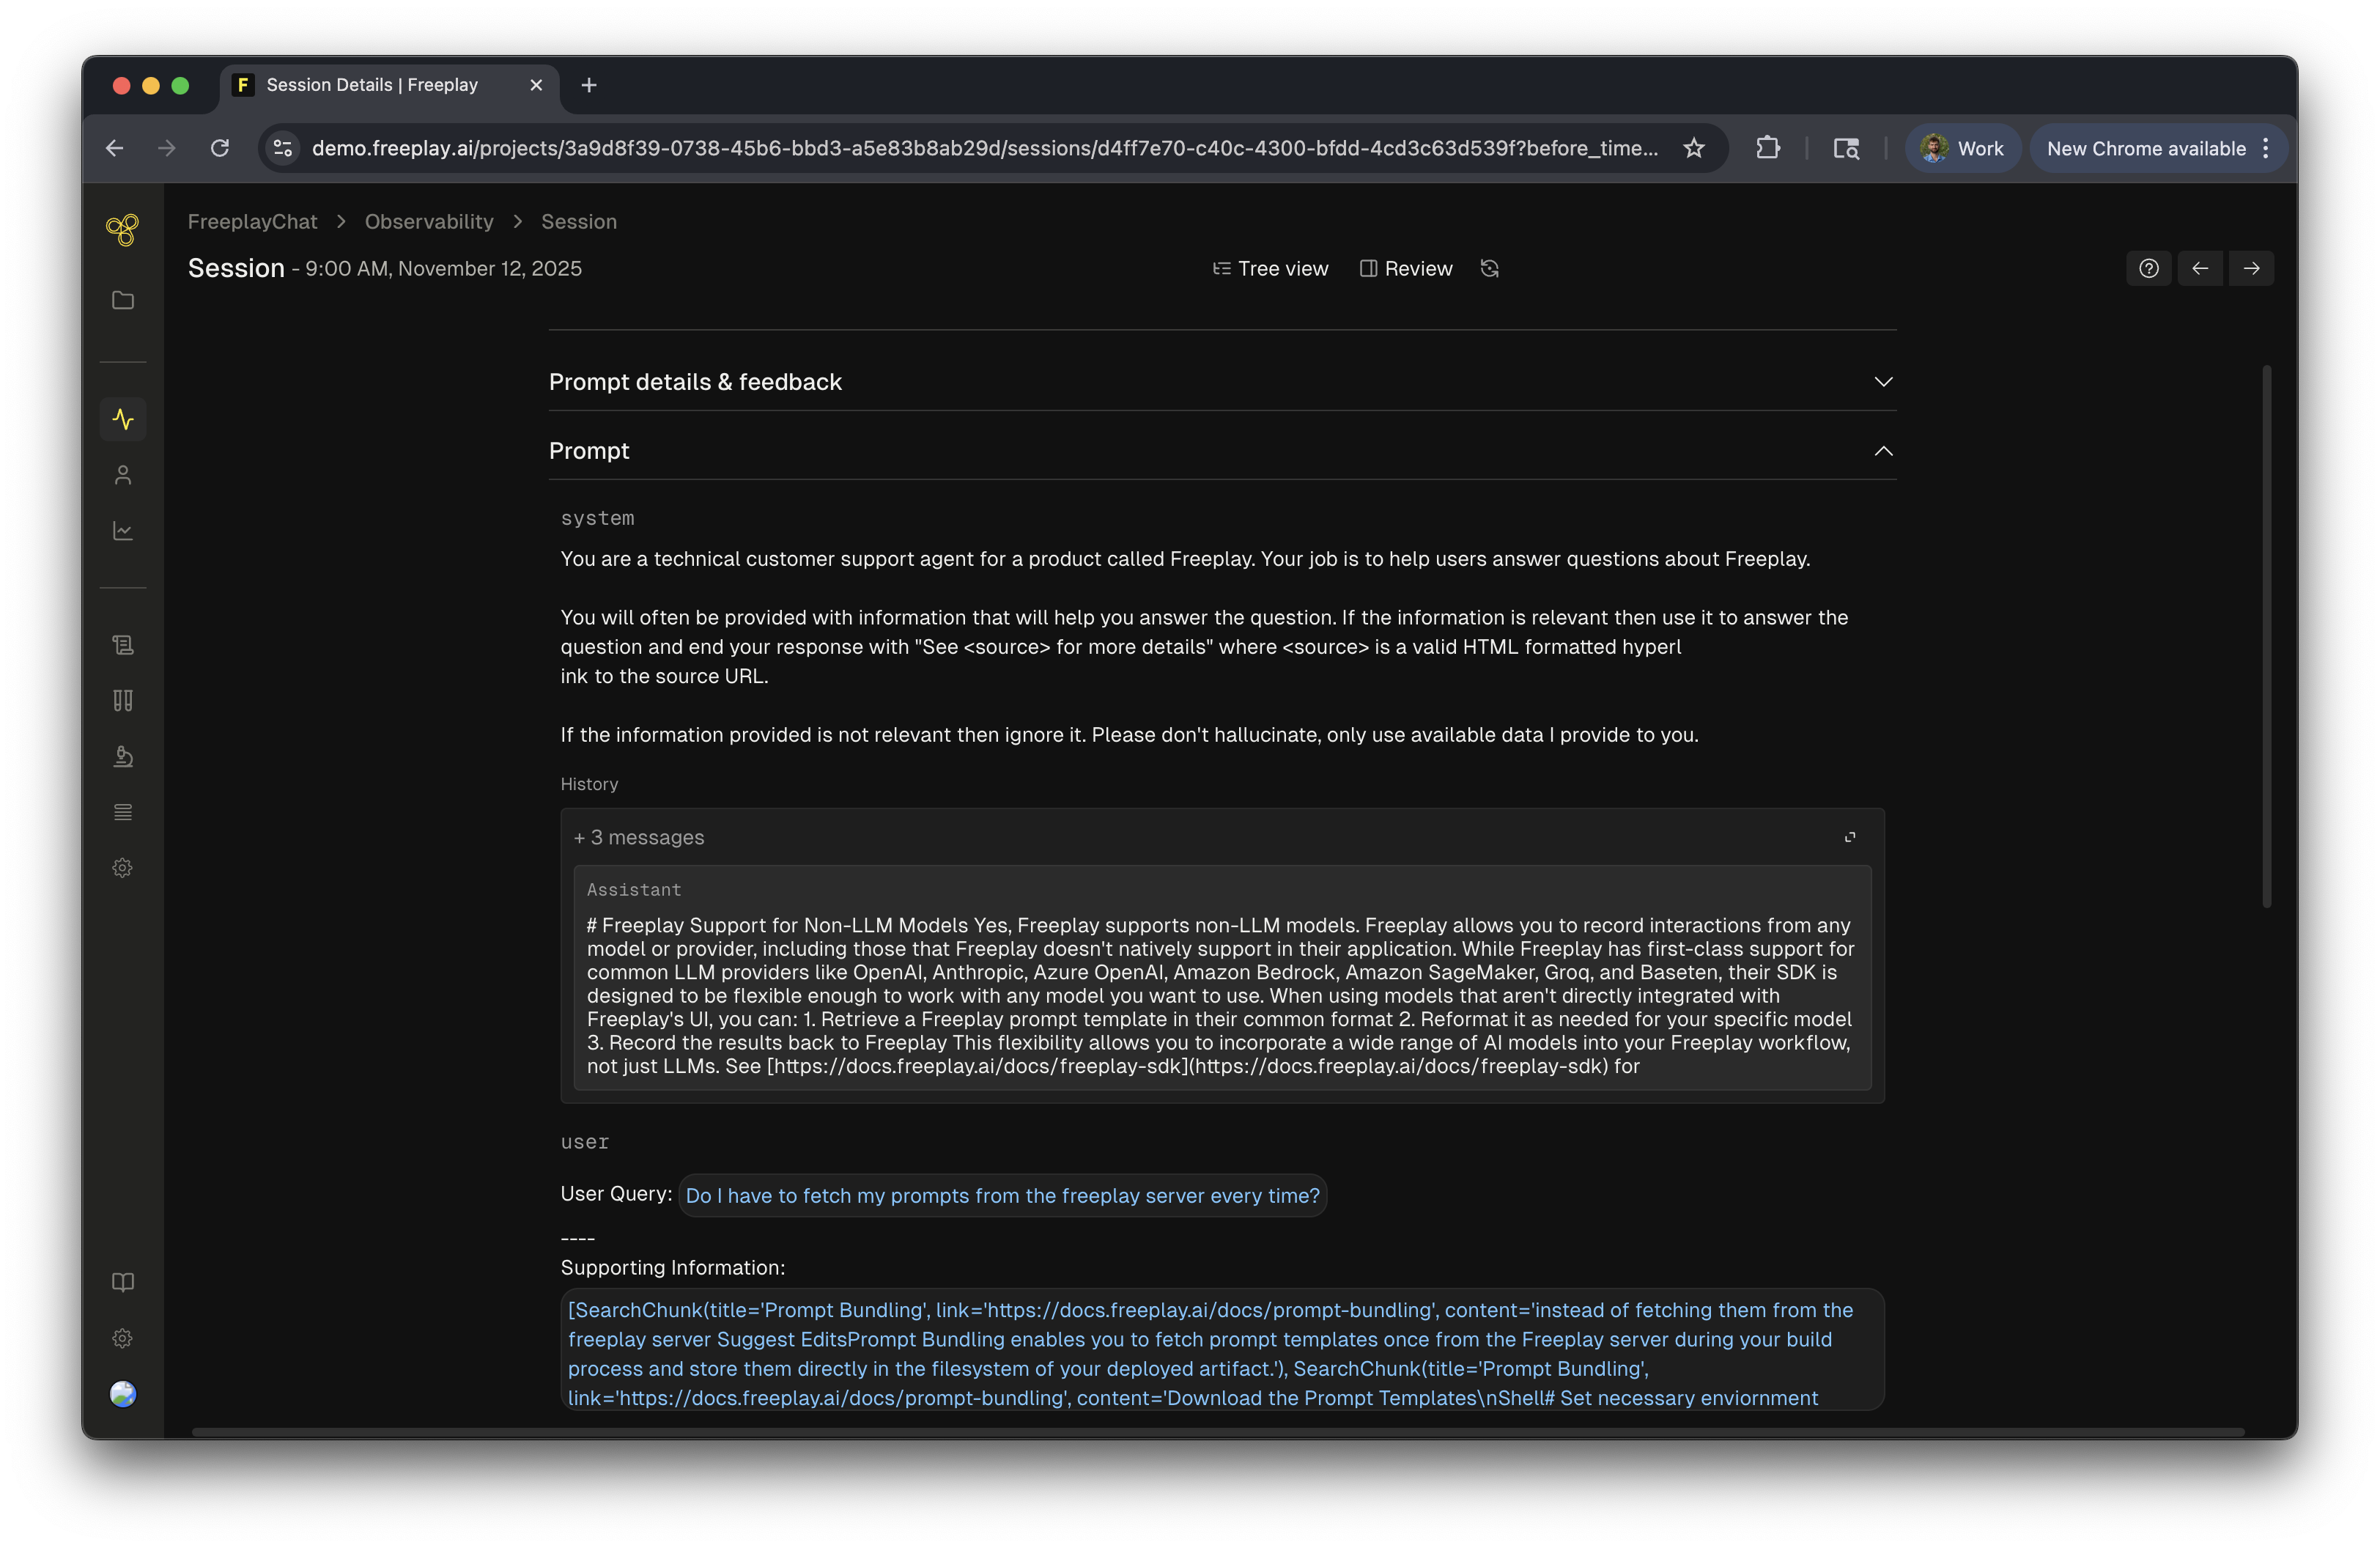Collapse the Prompt section
This screenshot has height=1548, width=2380.
pos(1882,451)
